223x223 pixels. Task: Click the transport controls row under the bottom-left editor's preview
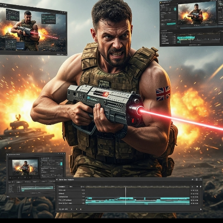pyautogui.click(x=24, y=178)
